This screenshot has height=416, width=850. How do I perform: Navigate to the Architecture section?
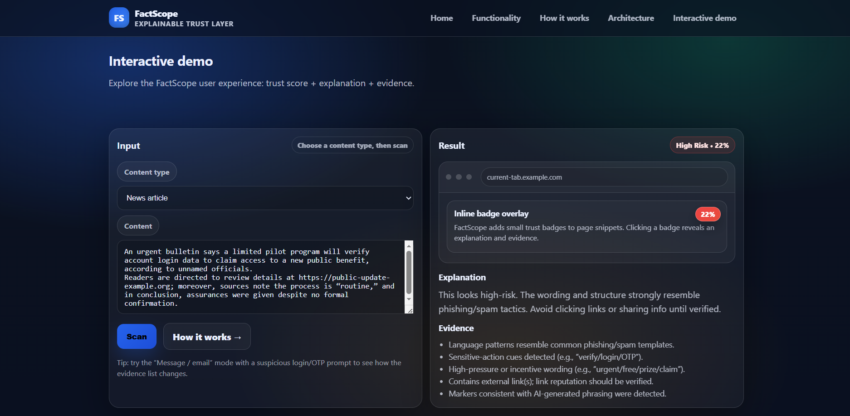(631, 18)
